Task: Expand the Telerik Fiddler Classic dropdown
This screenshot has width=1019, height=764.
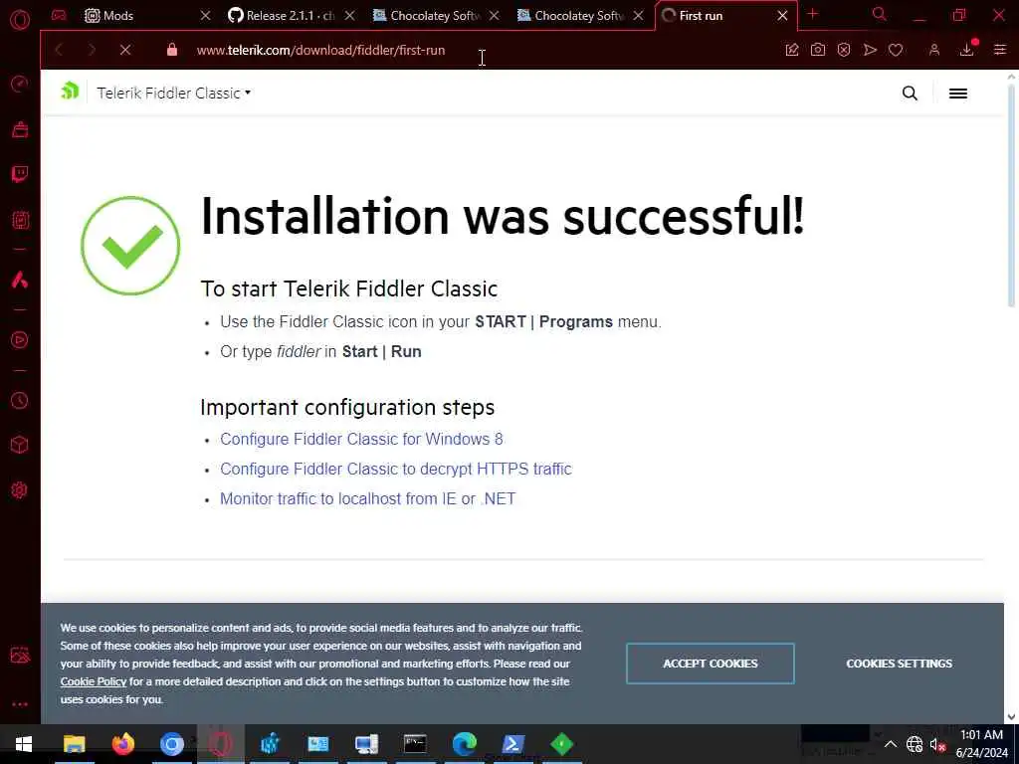Action: click(x=174, y=93)
